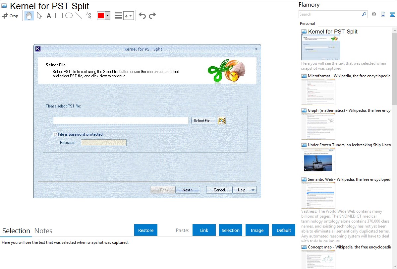Screen dimensions: 397x269
Task: Select the text annotation tool
Action: (49, 16)
